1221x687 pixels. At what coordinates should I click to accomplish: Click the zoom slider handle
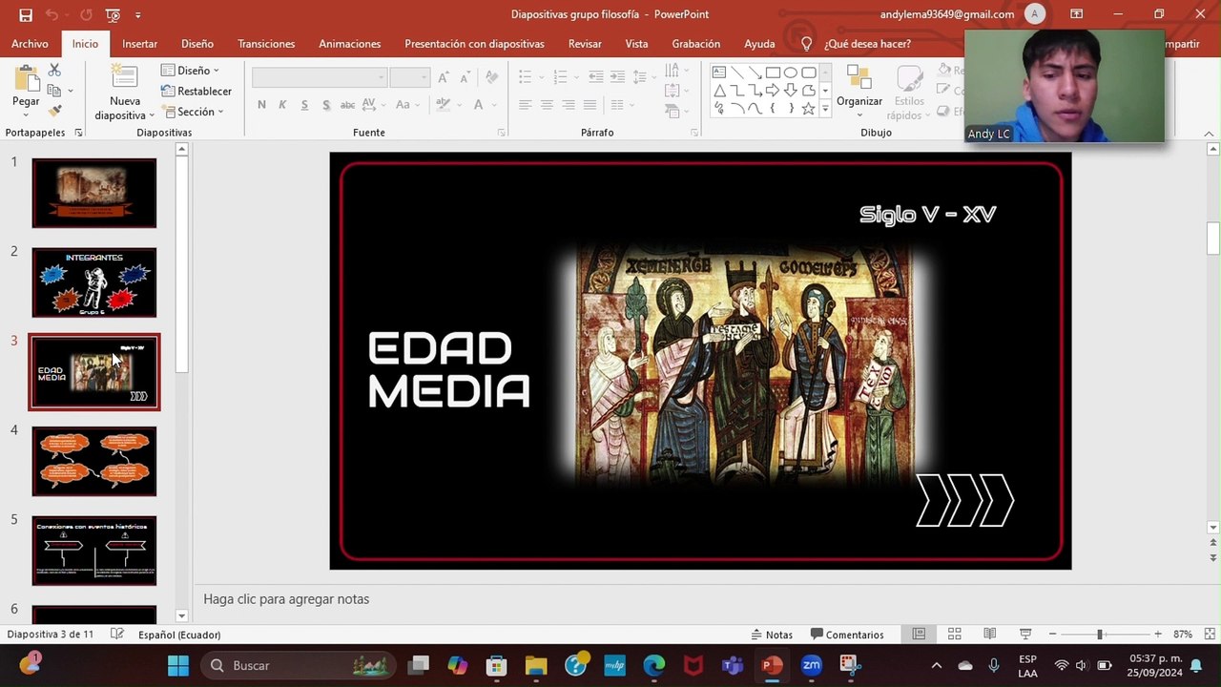coord(1100,635)
